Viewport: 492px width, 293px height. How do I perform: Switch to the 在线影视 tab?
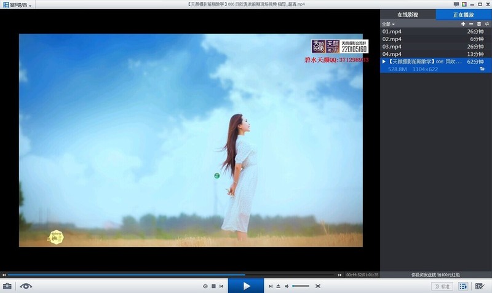pyautogui.click(x=408, y=15)
